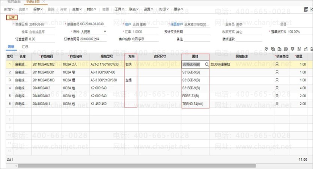This screenshot has height=169, width=313.
Task: Click the 明细备注 column header
Action: point(242,57)
